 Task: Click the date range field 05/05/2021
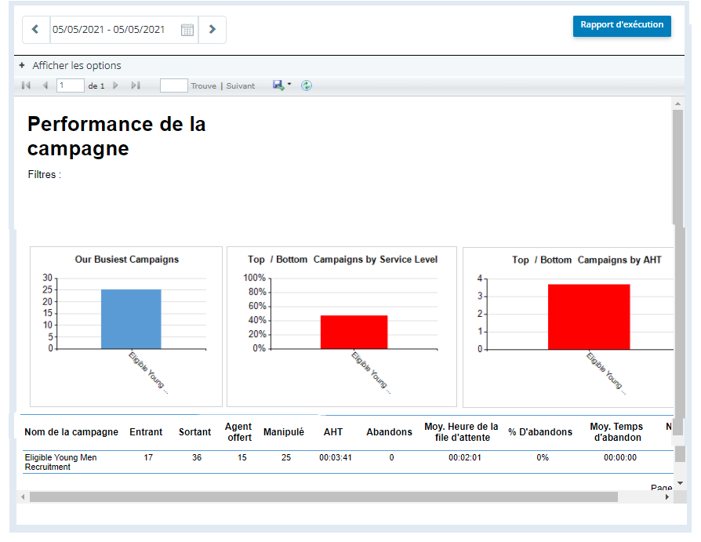pyautogui.click(x=109, y=30)
